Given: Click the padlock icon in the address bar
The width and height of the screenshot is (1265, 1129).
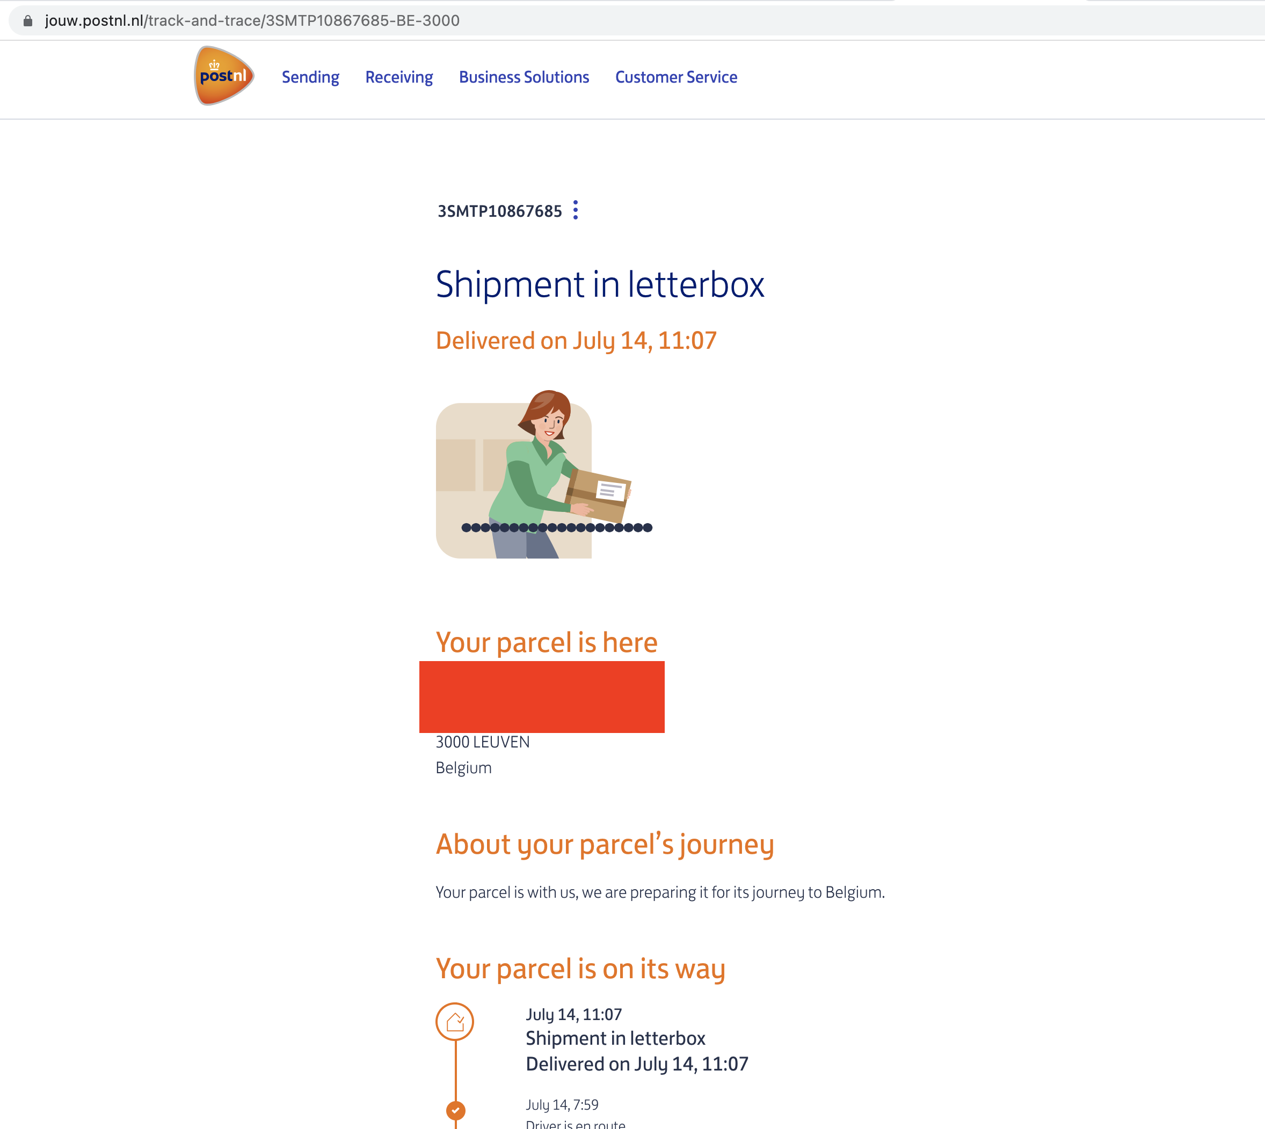Looking at the screenshot, I should click(x=27, y=20).
